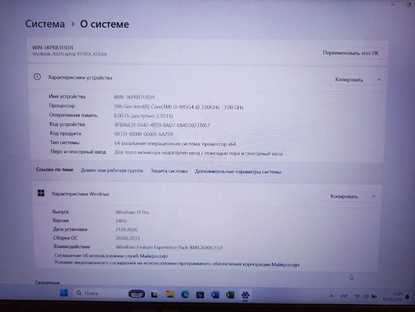Click the OS build value 26100.2033
Viewport: 415px width, 312px height.
tap(128, 238)
